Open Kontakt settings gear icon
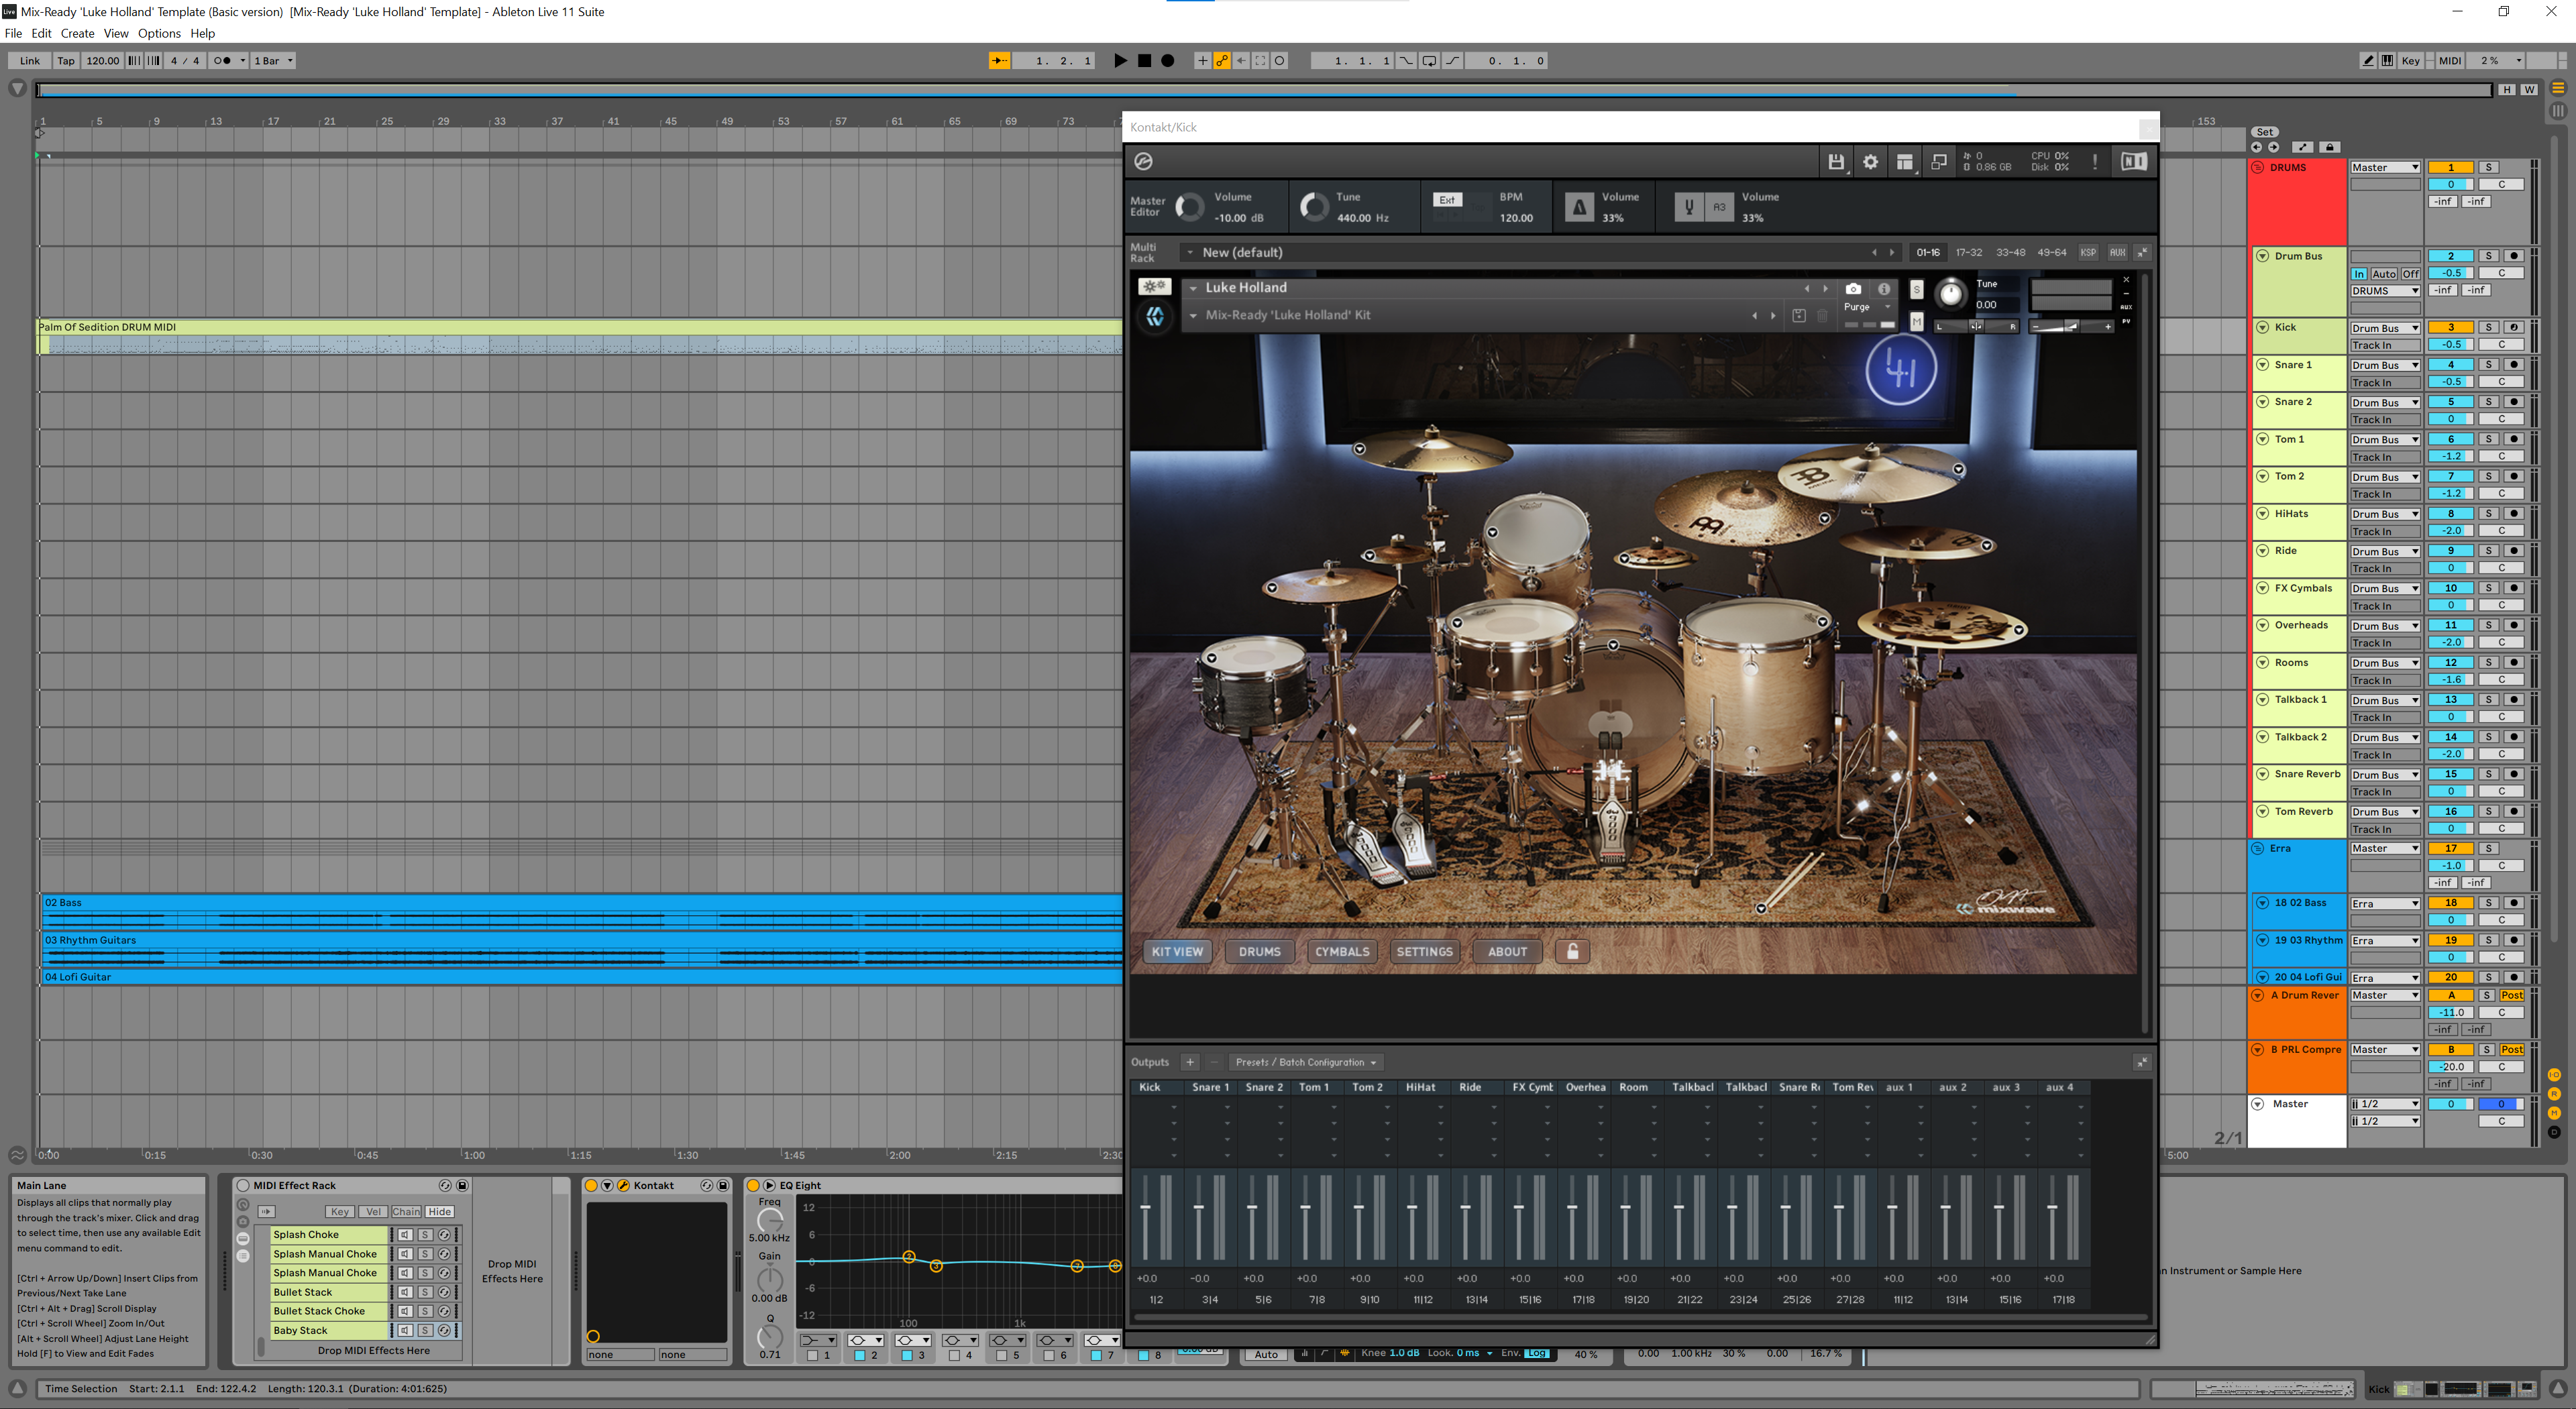Screen dimensions: 2576x1409 [1870, 162]
